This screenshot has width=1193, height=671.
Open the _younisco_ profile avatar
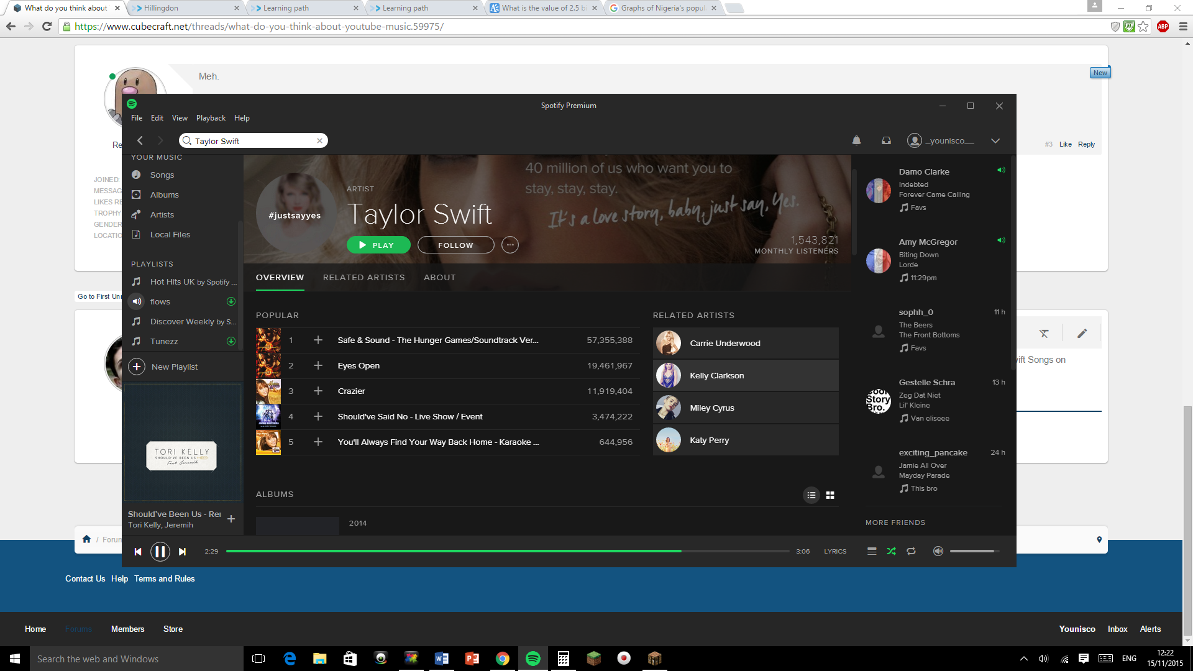pyautogui.click(x=914, y=140)
